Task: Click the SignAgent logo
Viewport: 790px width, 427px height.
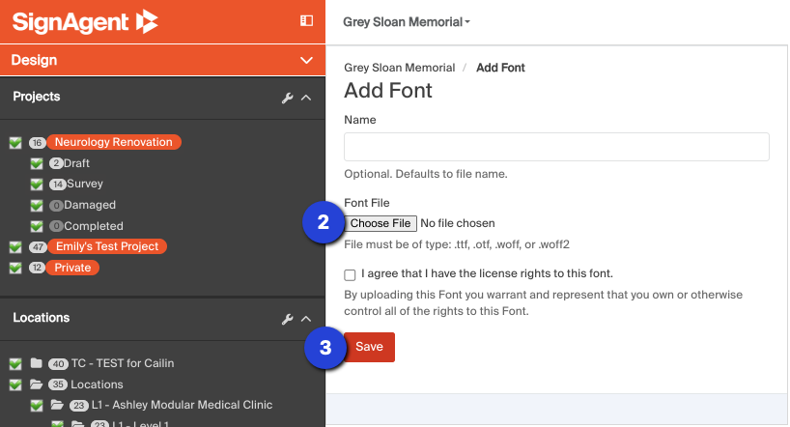Action: pyautogui.click(x=85, y=21)
